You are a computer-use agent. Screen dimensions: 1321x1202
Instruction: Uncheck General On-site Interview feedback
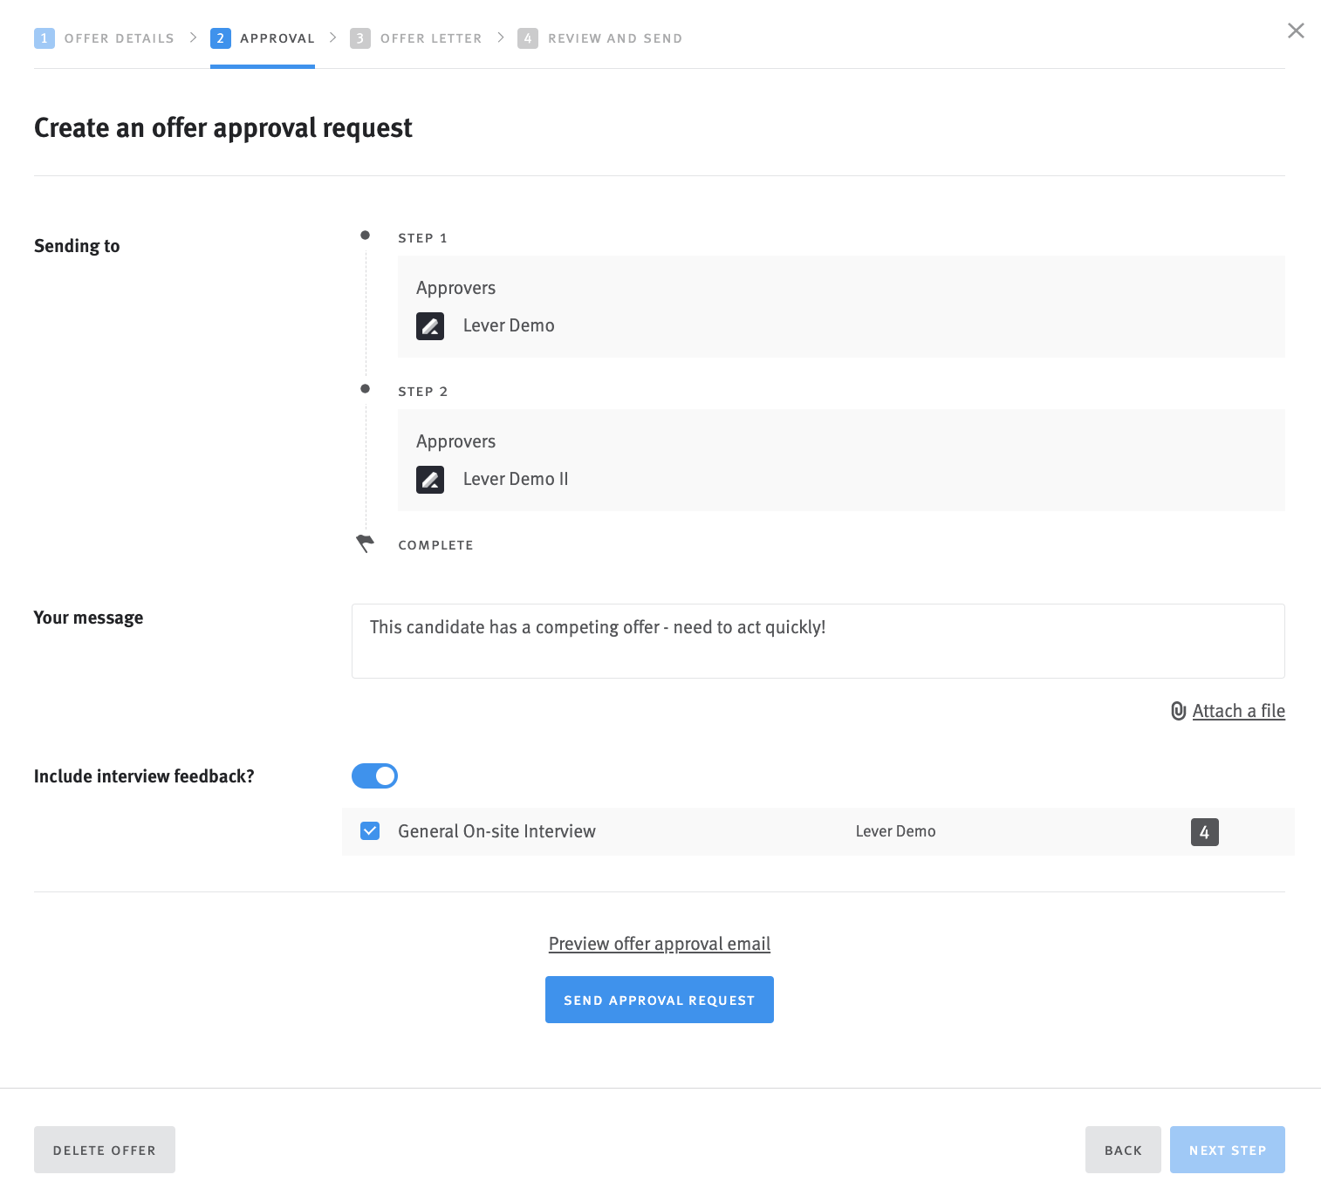(x=370, y=831)
